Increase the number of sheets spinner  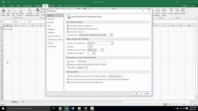point(94,52)
